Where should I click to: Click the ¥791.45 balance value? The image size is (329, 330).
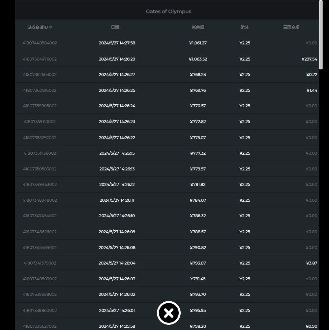[198, 279]
